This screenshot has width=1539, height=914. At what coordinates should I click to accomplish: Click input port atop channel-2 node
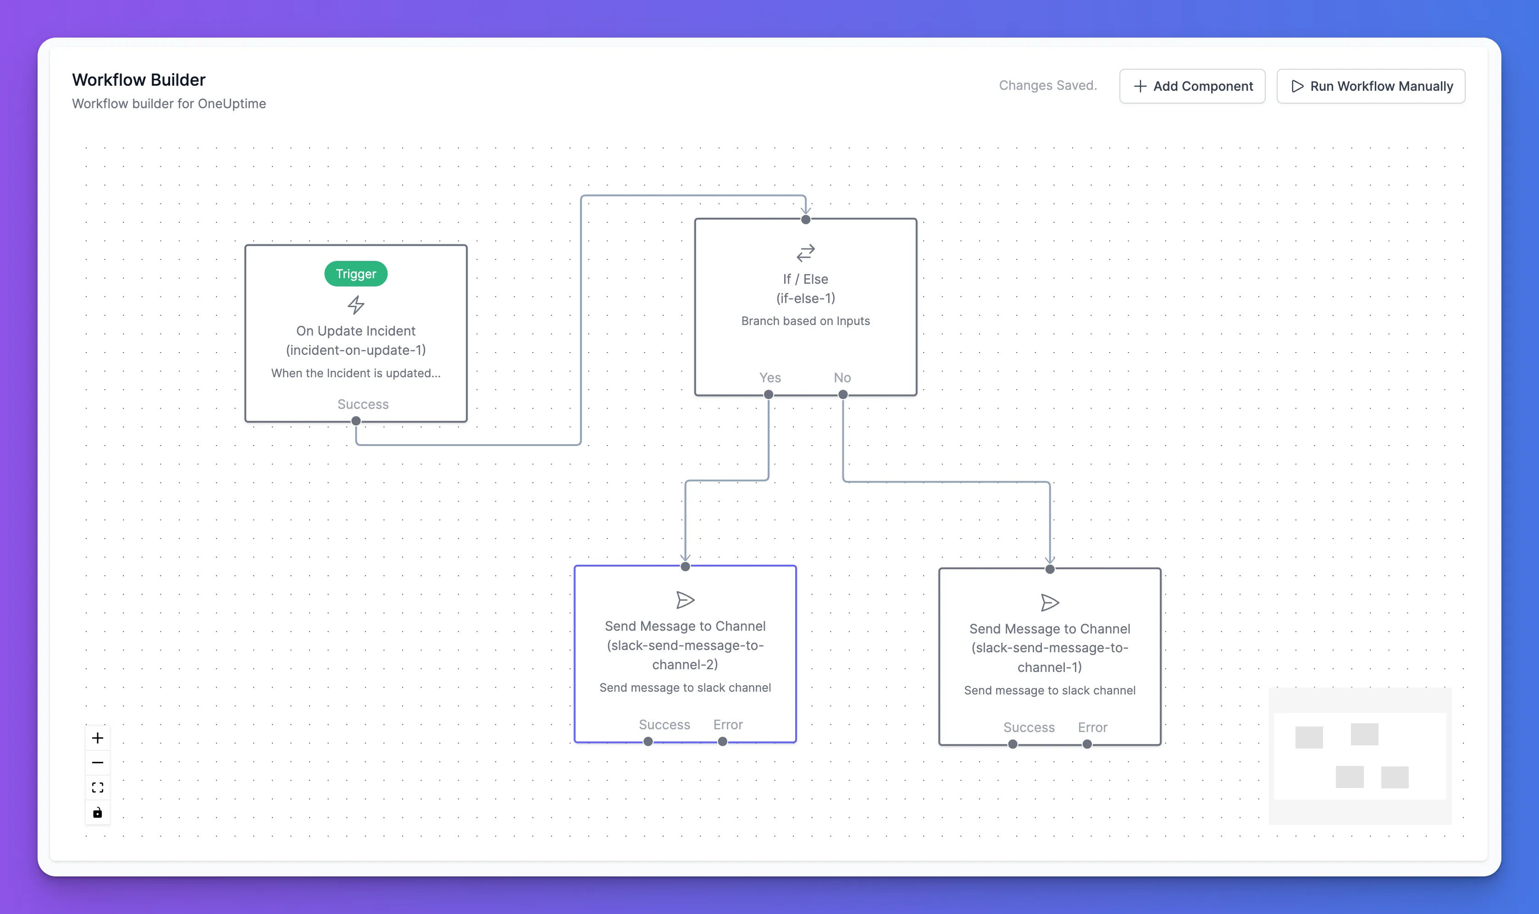point(685,567)
